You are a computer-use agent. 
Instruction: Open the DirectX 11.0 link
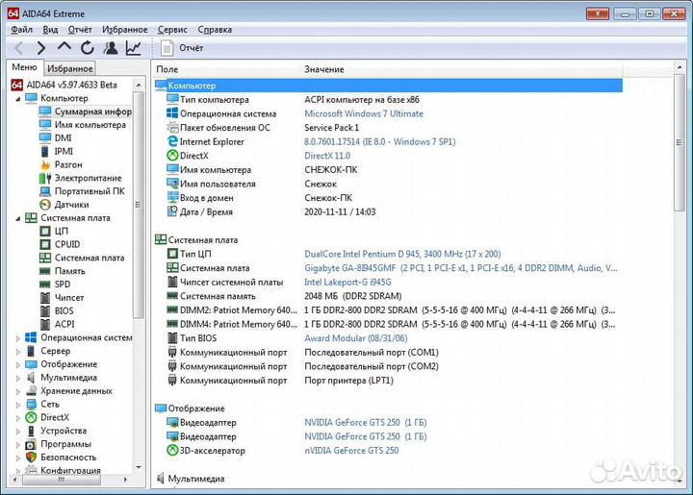coord(327,156)
